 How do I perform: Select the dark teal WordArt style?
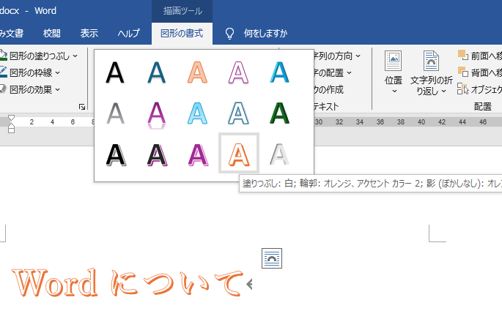156,72
